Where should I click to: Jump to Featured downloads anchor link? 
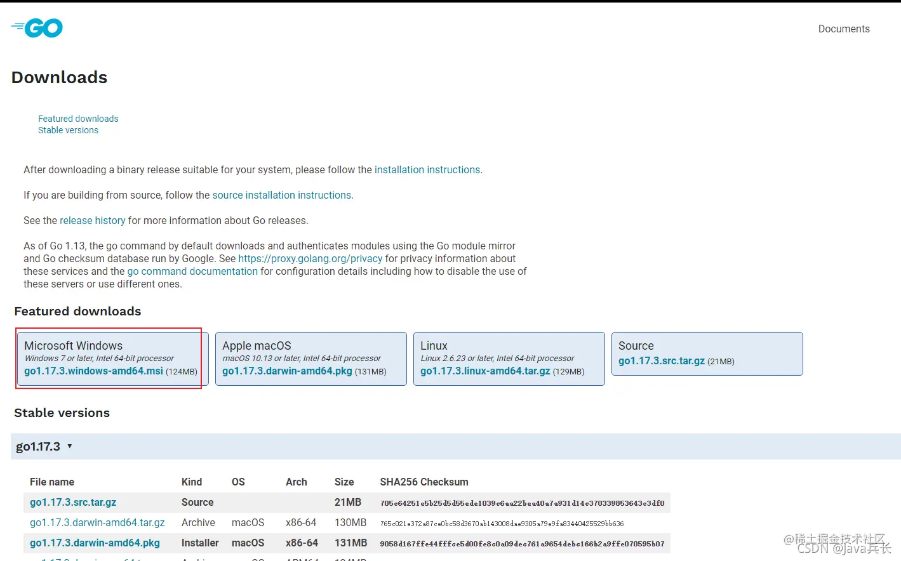(78, 119)
